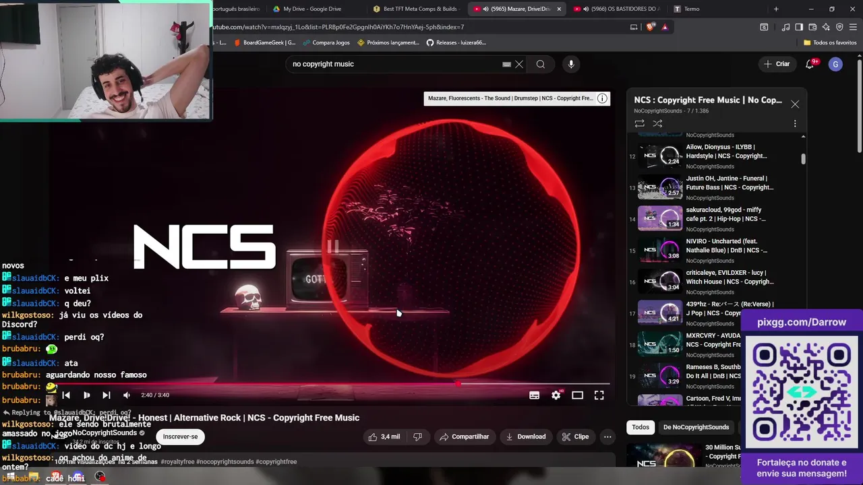The width and height of the screenshot is (863, 485).
Task: Open the Criar create menu
Action: (777, 64)
